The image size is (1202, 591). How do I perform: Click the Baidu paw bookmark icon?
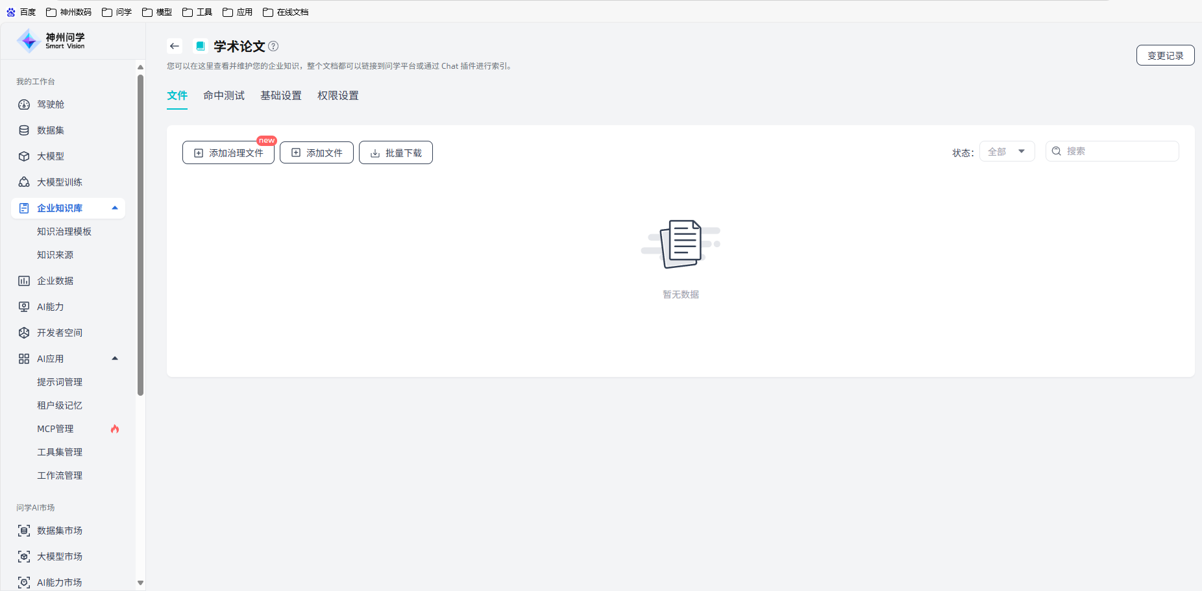pos(11,12)
